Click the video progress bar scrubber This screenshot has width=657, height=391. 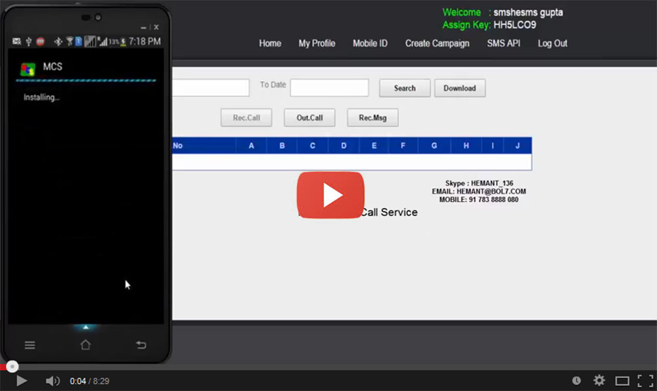coord(12,367)
